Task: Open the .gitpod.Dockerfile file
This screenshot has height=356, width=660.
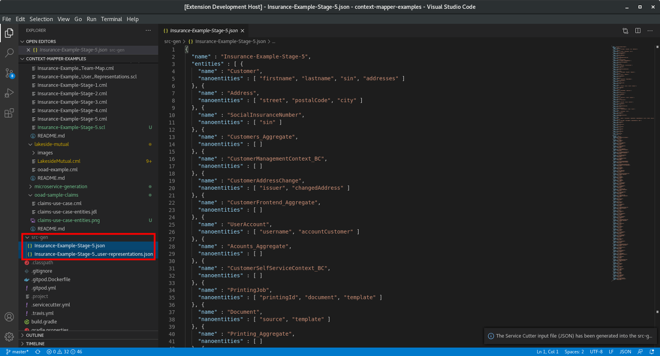Action: pyautogui.click(x=88, y=279)
